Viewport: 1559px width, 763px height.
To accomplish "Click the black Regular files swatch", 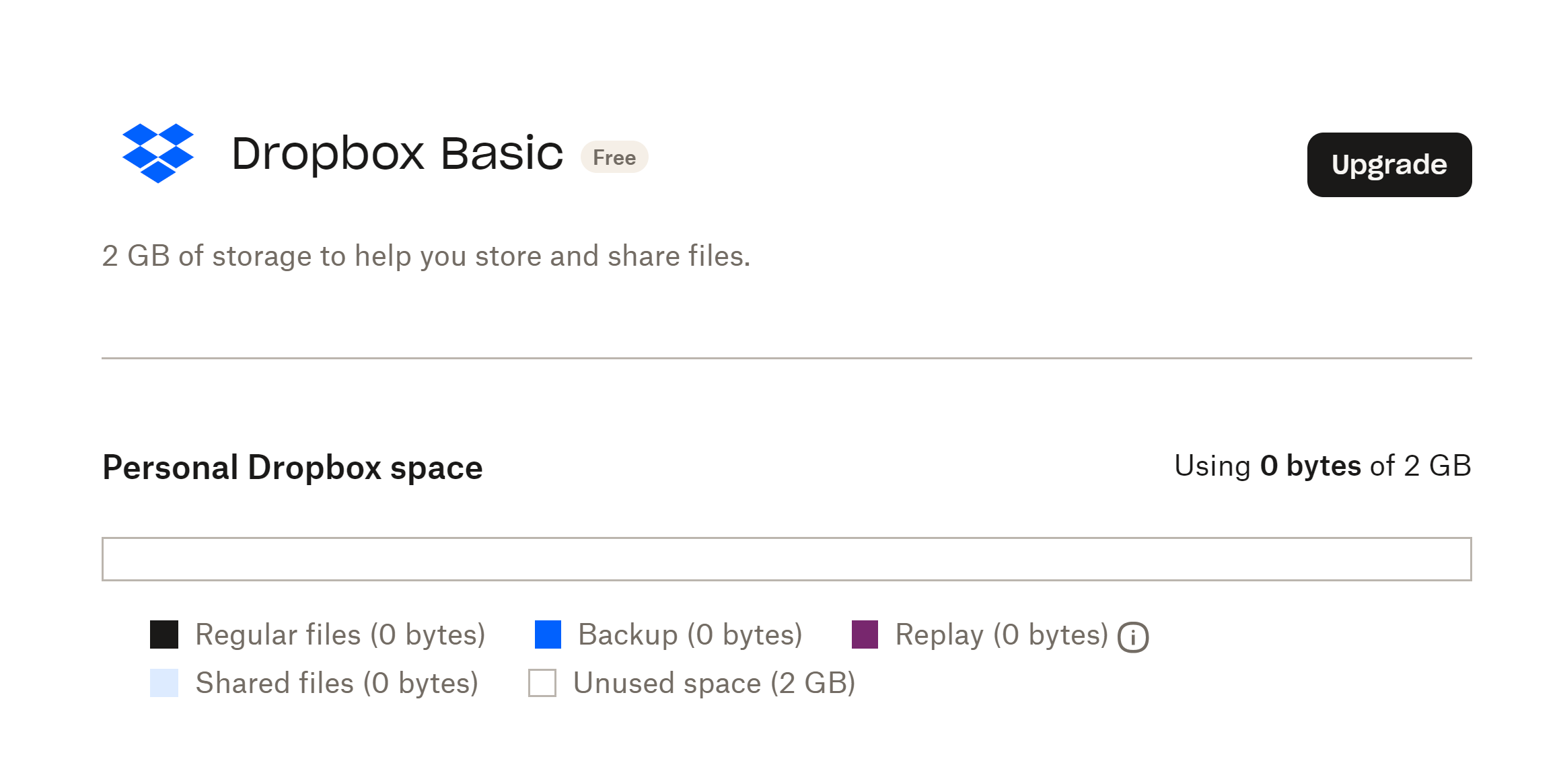I will (164, 634).
